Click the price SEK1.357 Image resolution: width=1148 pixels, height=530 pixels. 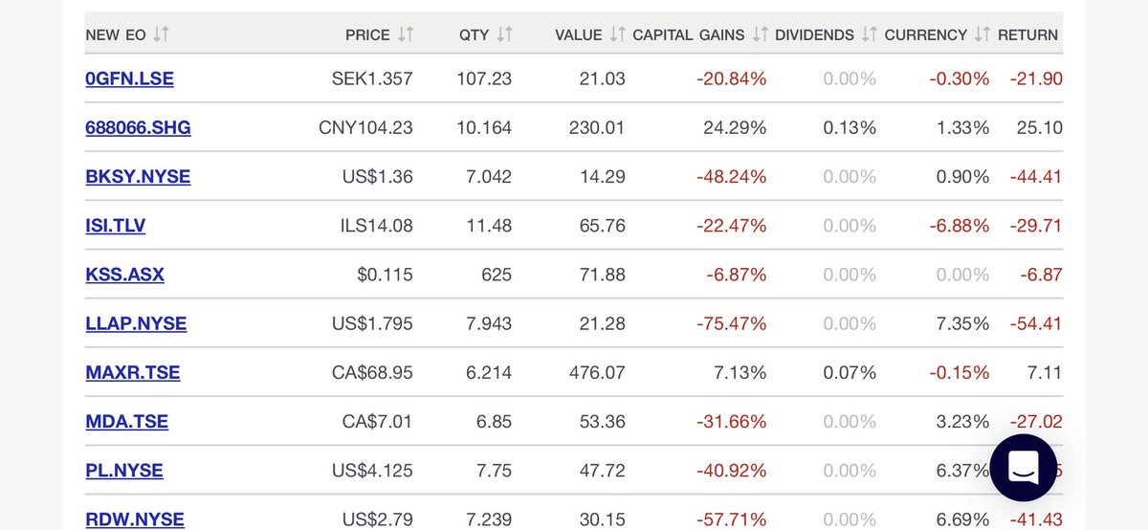tap(371, 78)
